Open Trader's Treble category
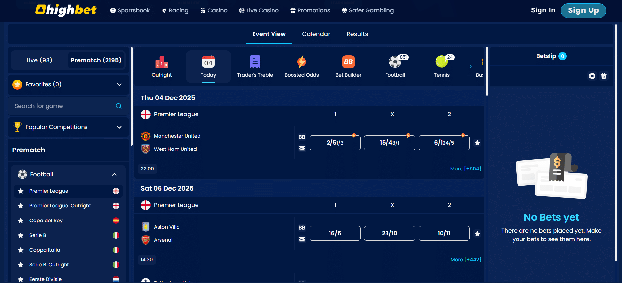The height and width of the screenshot is (283, 622). [x=255, y=67]
